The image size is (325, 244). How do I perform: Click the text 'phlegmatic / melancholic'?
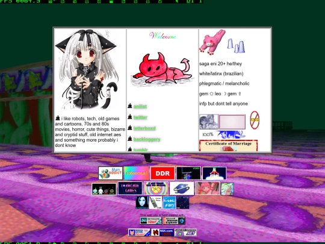pos(224,84)
